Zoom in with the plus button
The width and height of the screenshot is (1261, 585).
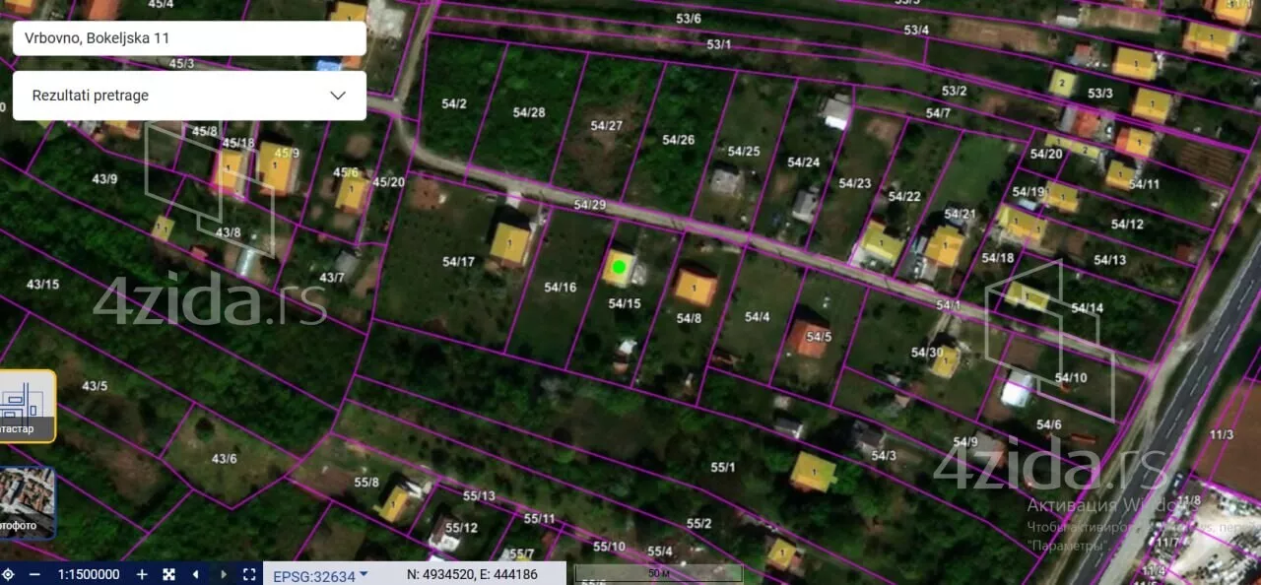pyautogui.click(x=142, y=574)
